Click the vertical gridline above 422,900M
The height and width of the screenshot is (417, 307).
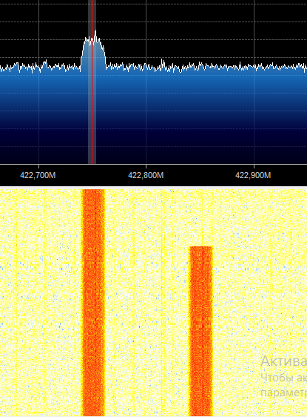point(254,35)
